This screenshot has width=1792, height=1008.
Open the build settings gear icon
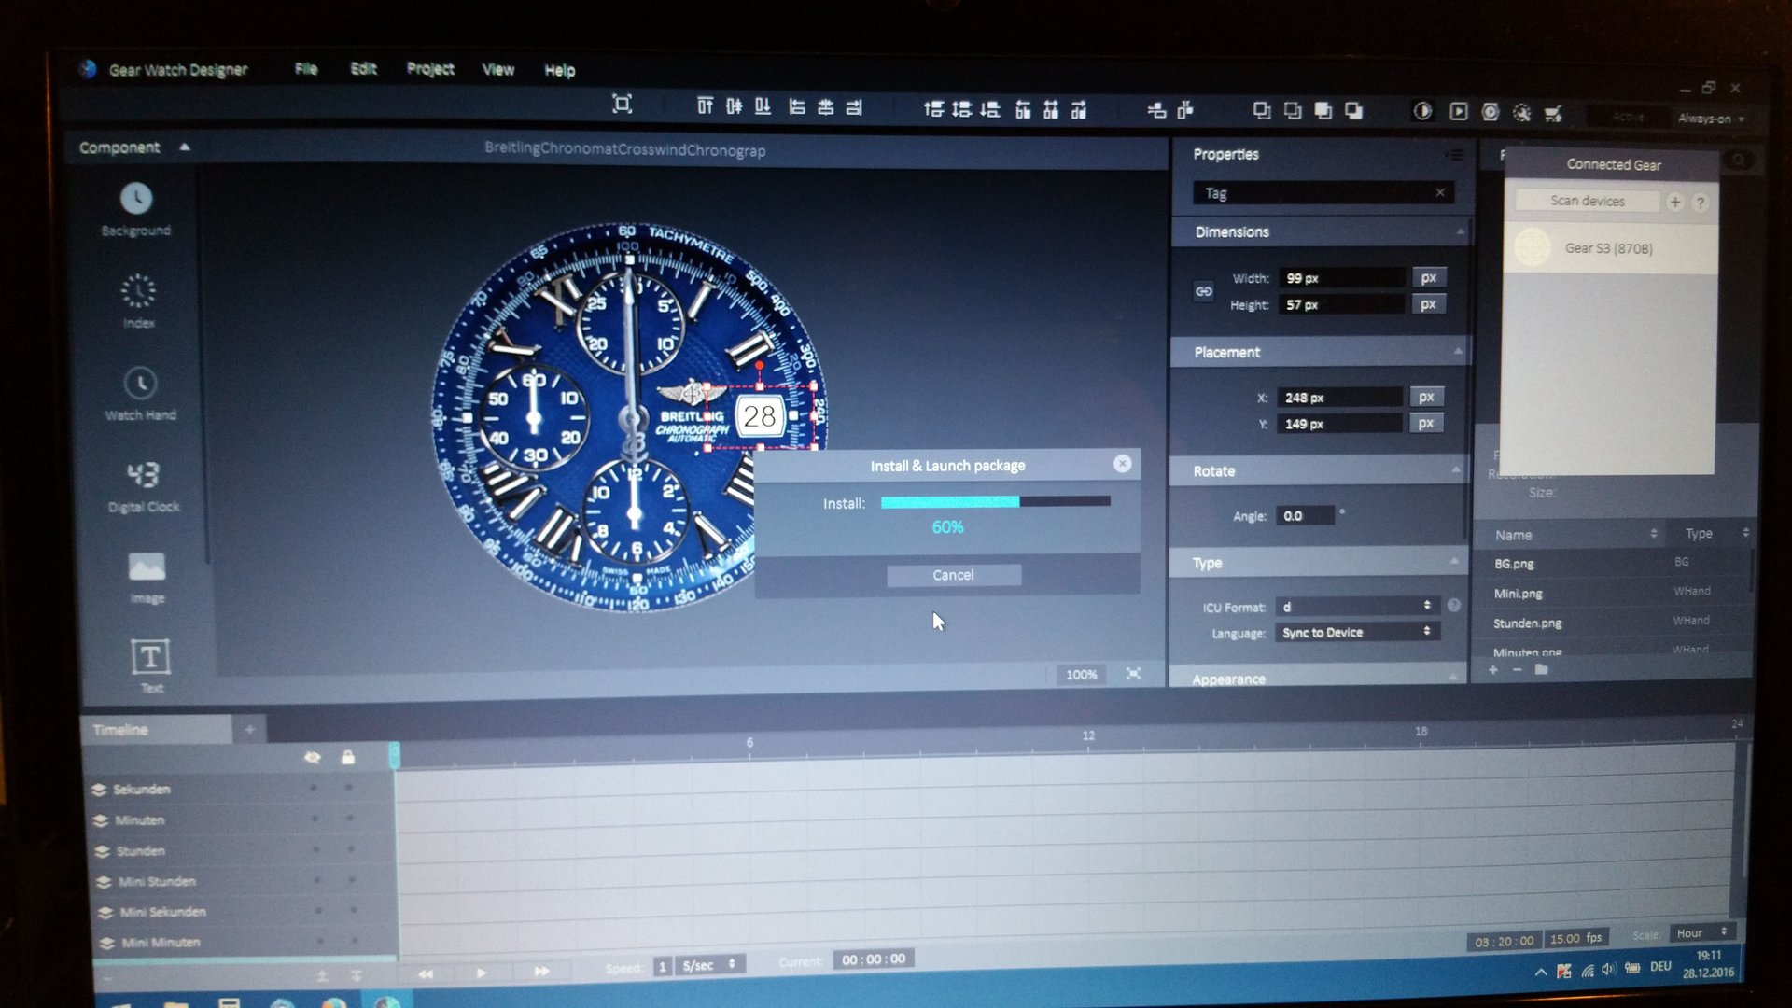(x=1522, y=113)
